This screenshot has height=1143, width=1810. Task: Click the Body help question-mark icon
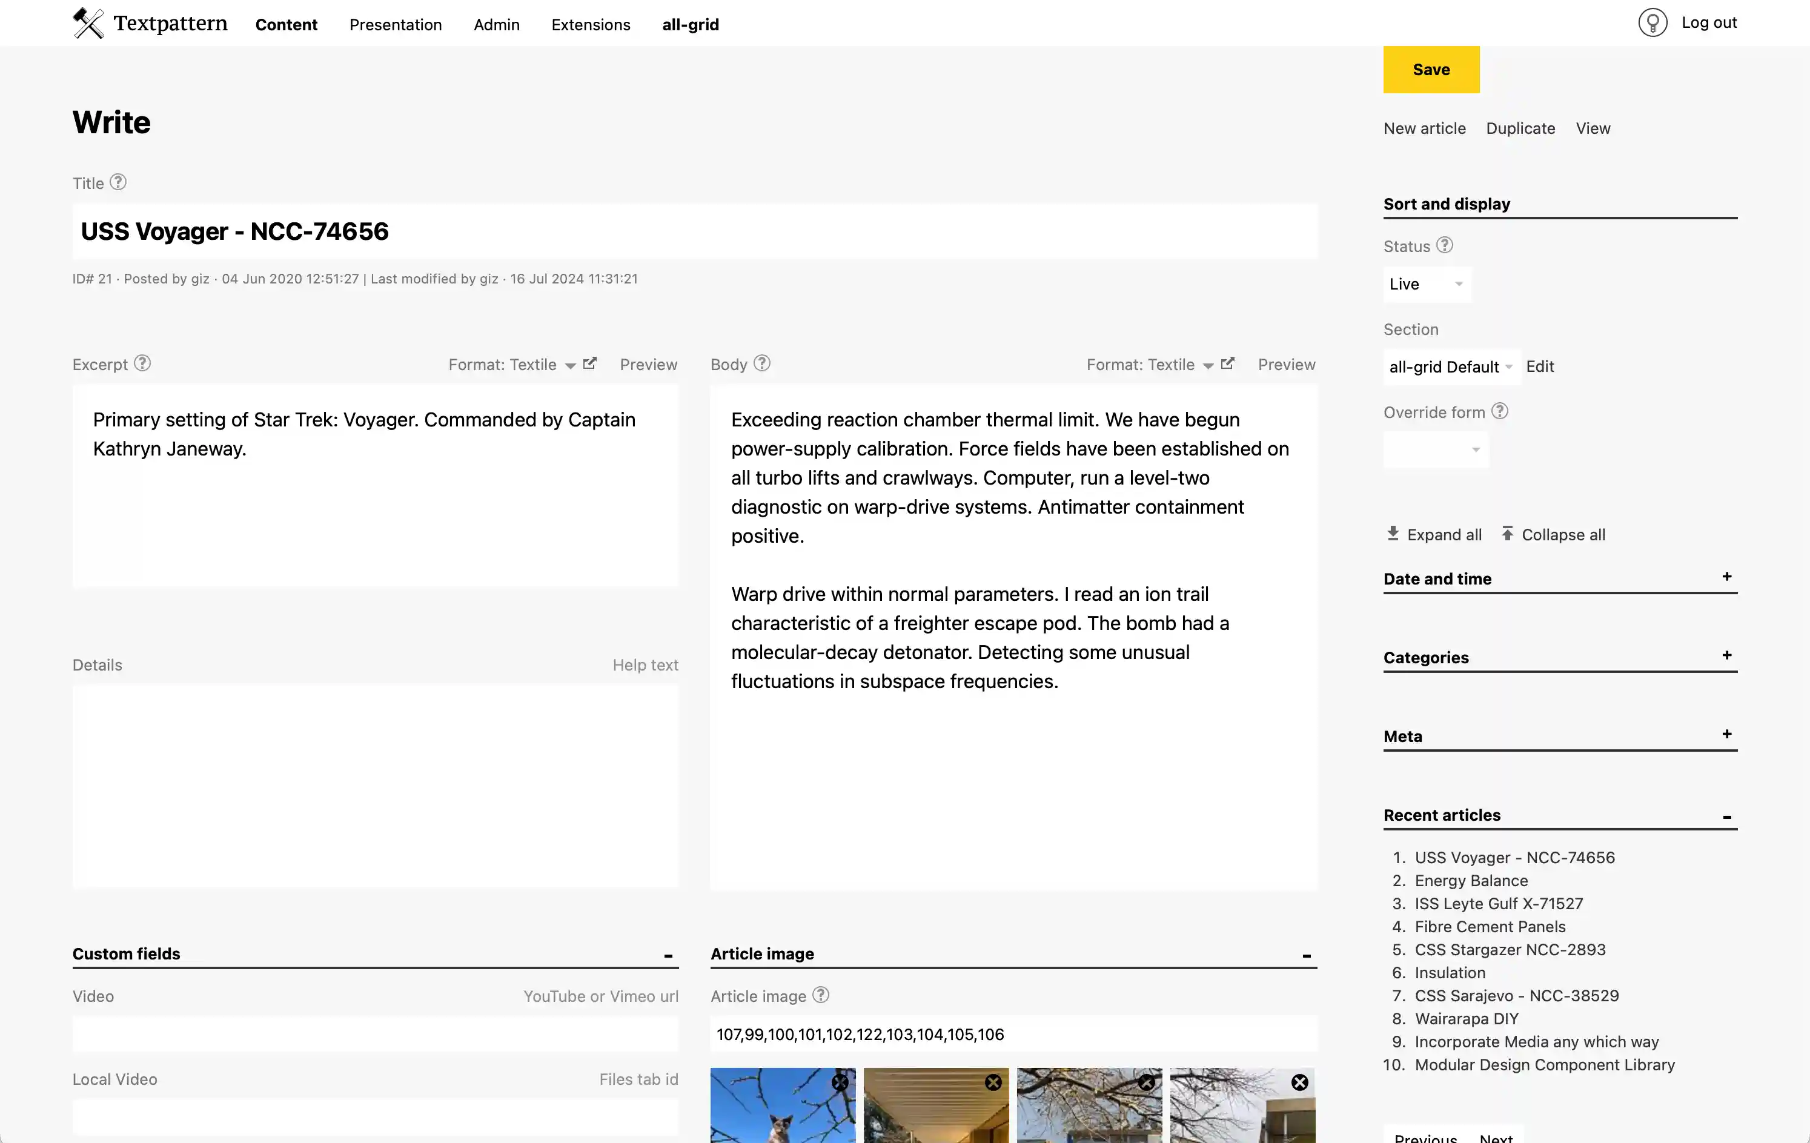tap(761, 363)
